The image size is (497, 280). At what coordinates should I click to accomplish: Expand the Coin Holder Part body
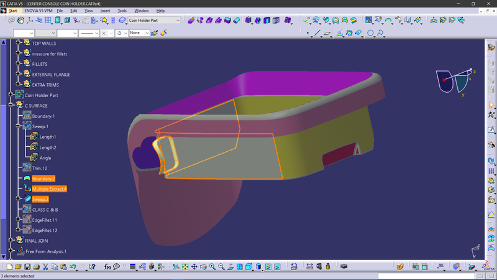11,95
